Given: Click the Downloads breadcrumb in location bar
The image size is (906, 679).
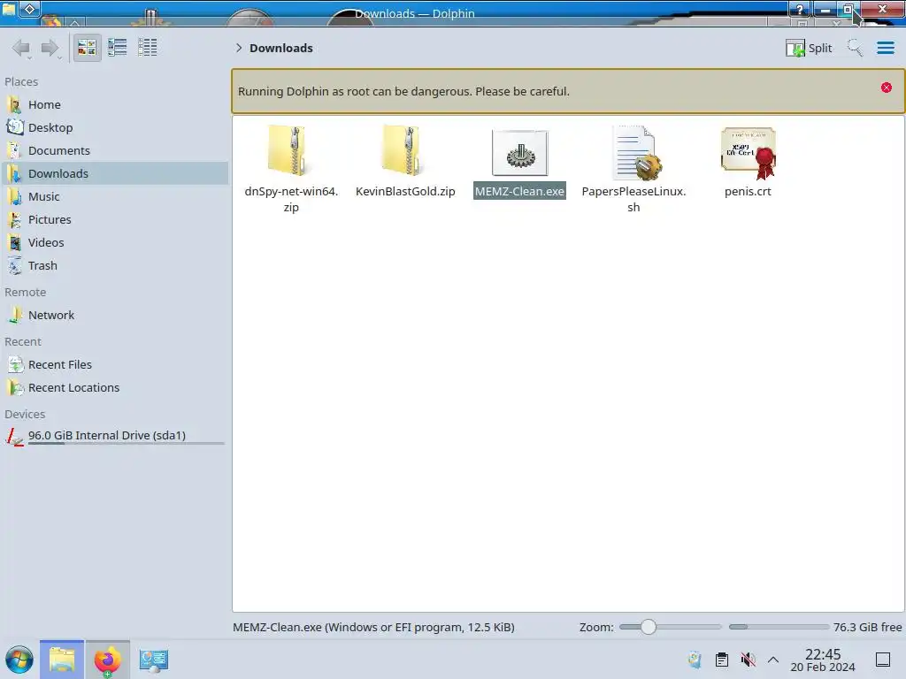Looking at the screenshot, I should (281, 48).
